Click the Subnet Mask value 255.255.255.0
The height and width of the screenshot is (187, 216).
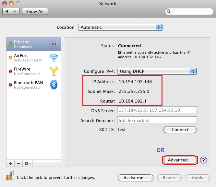point(134,91)
